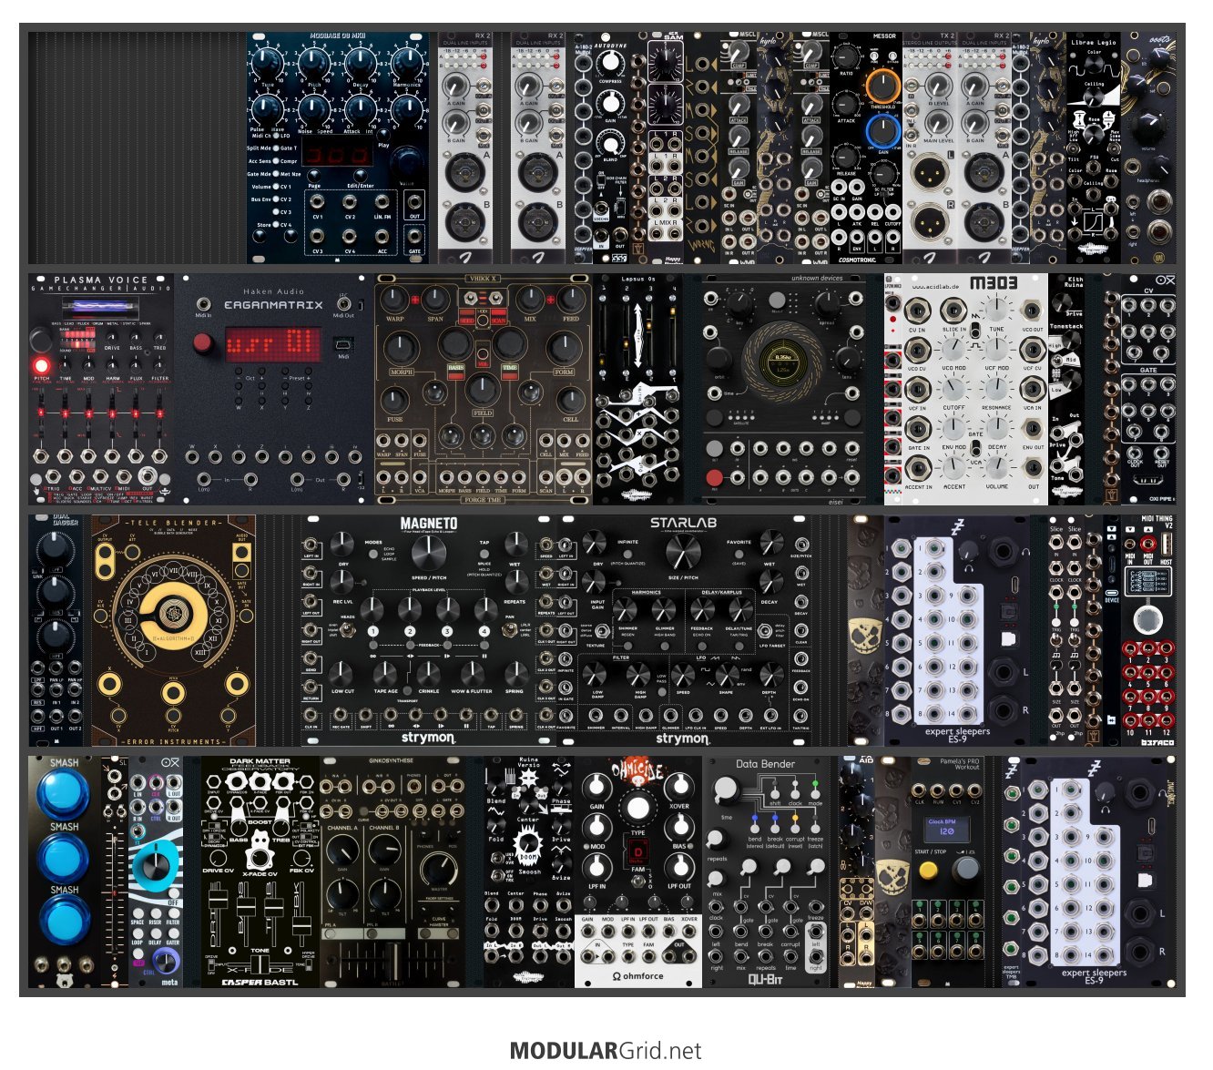Click the orange-ringed THRESHOLD knob on Messor
The height and width of the screenshot is (1070, 1213).
[x=882, y=87]
